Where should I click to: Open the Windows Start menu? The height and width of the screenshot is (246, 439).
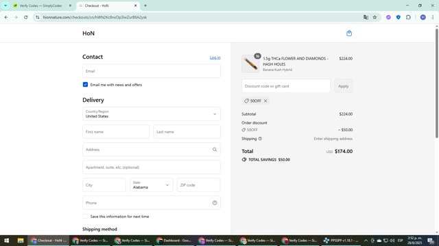coord(6,241)
